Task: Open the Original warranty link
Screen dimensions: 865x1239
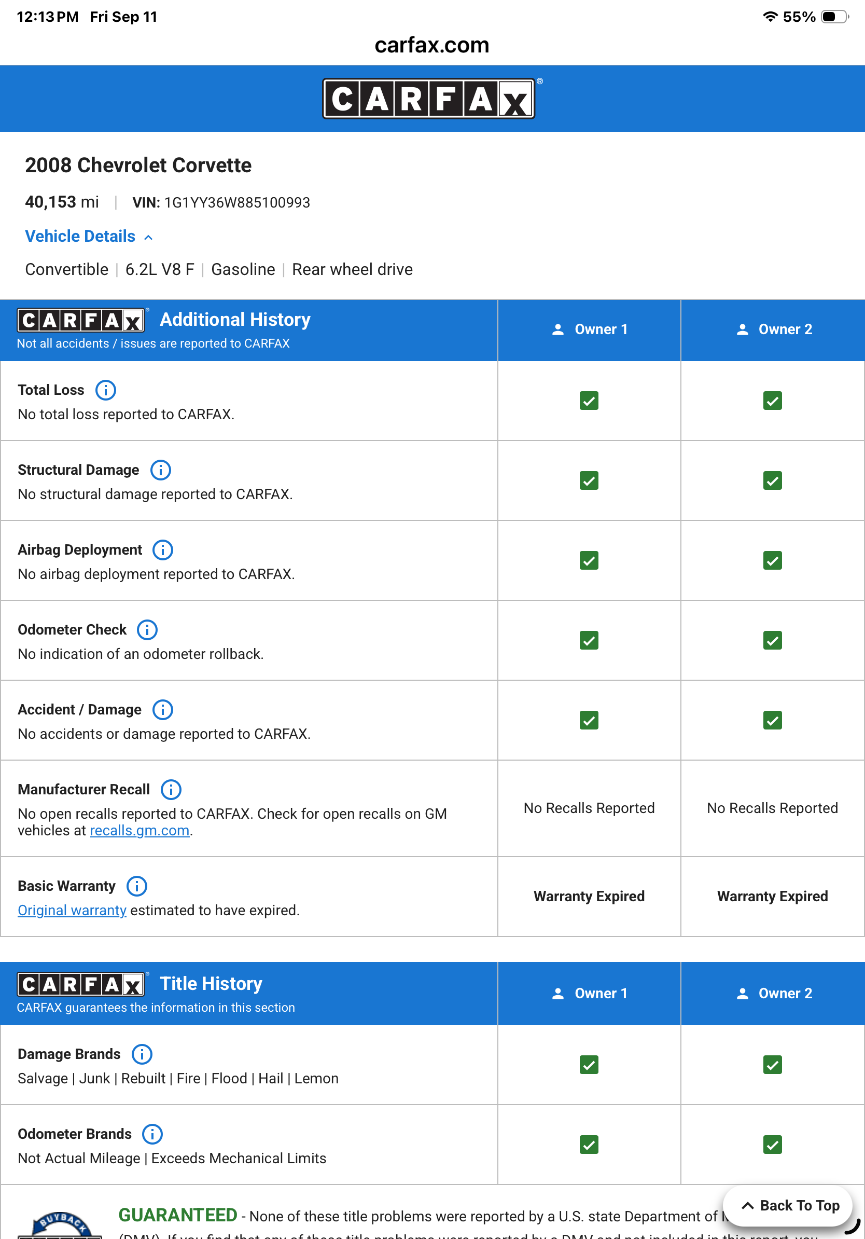Action: [72, 911]
